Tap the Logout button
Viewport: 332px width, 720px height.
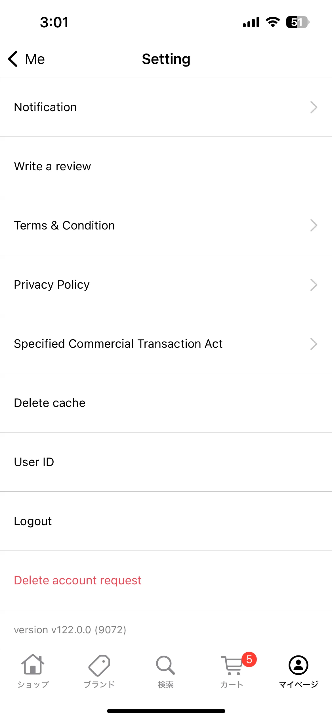[166, 521]
